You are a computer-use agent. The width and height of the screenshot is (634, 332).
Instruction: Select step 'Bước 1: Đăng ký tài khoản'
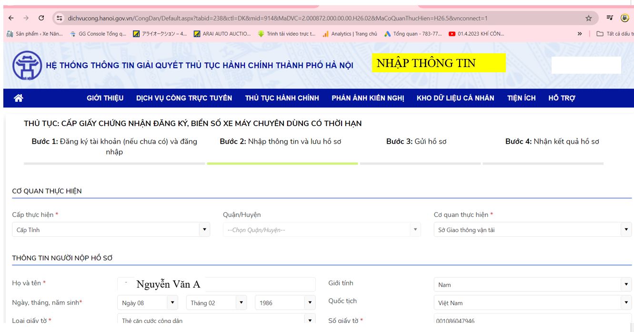114,146
